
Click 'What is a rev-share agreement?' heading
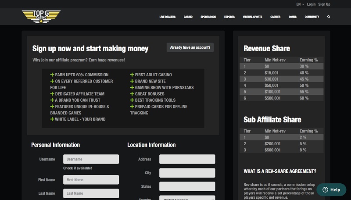280,171
